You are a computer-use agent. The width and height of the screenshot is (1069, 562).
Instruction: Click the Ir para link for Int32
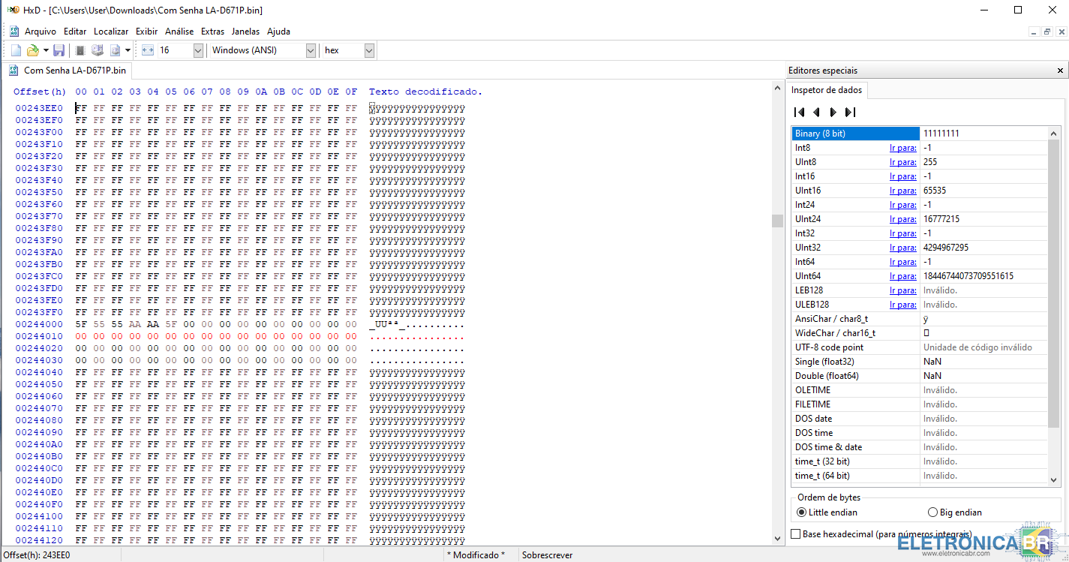(902, 233)
